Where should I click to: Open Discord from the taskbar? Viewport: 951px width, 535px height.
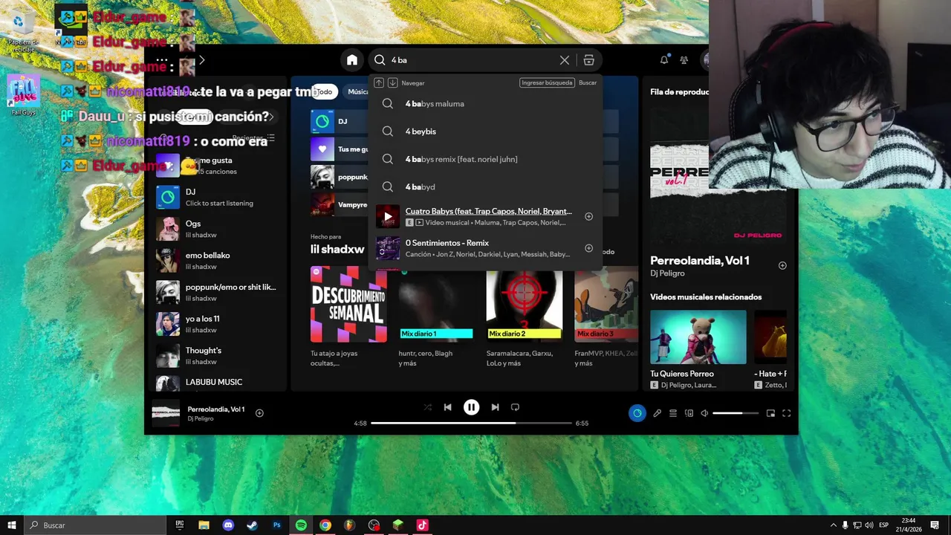tap(228, 525)
